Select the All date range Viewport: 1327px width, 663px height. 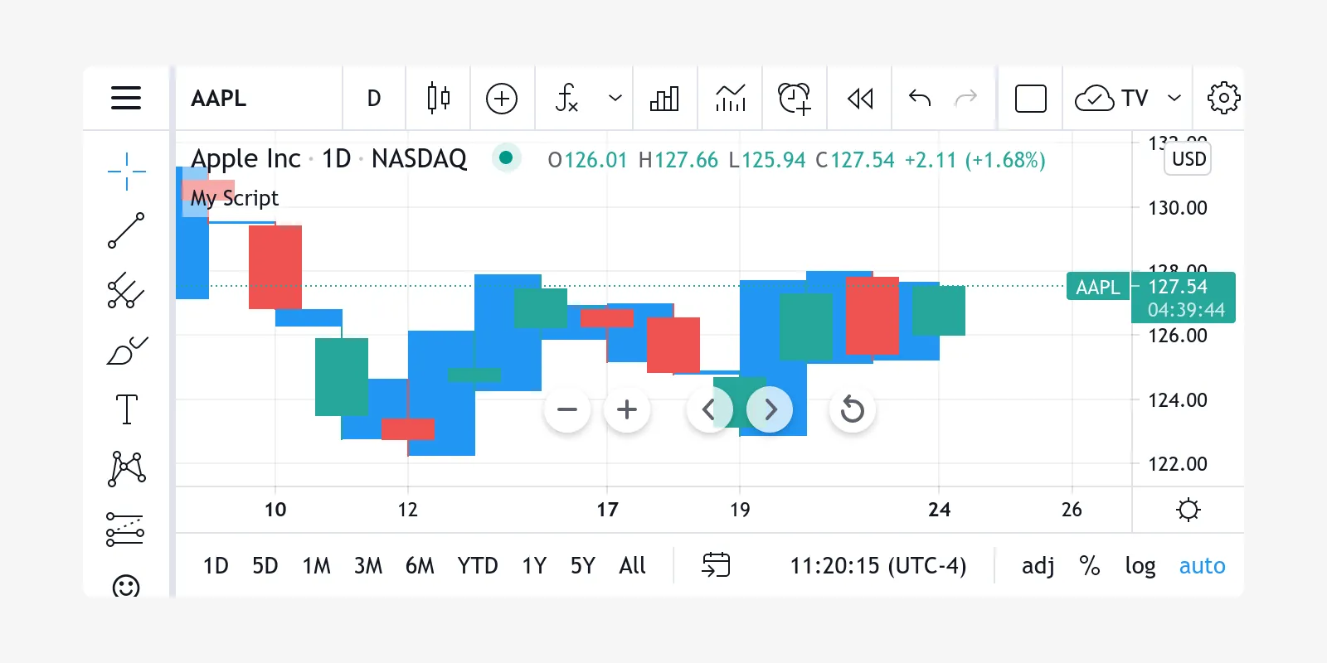click(x=632, y=565)
